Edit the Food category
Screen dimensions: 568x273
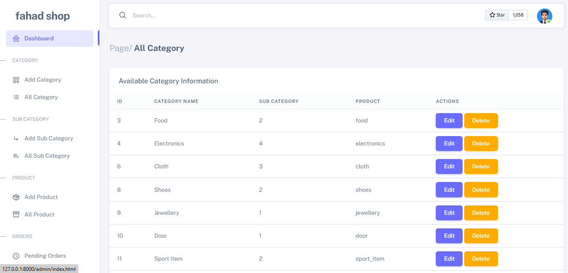coord(449,120)
